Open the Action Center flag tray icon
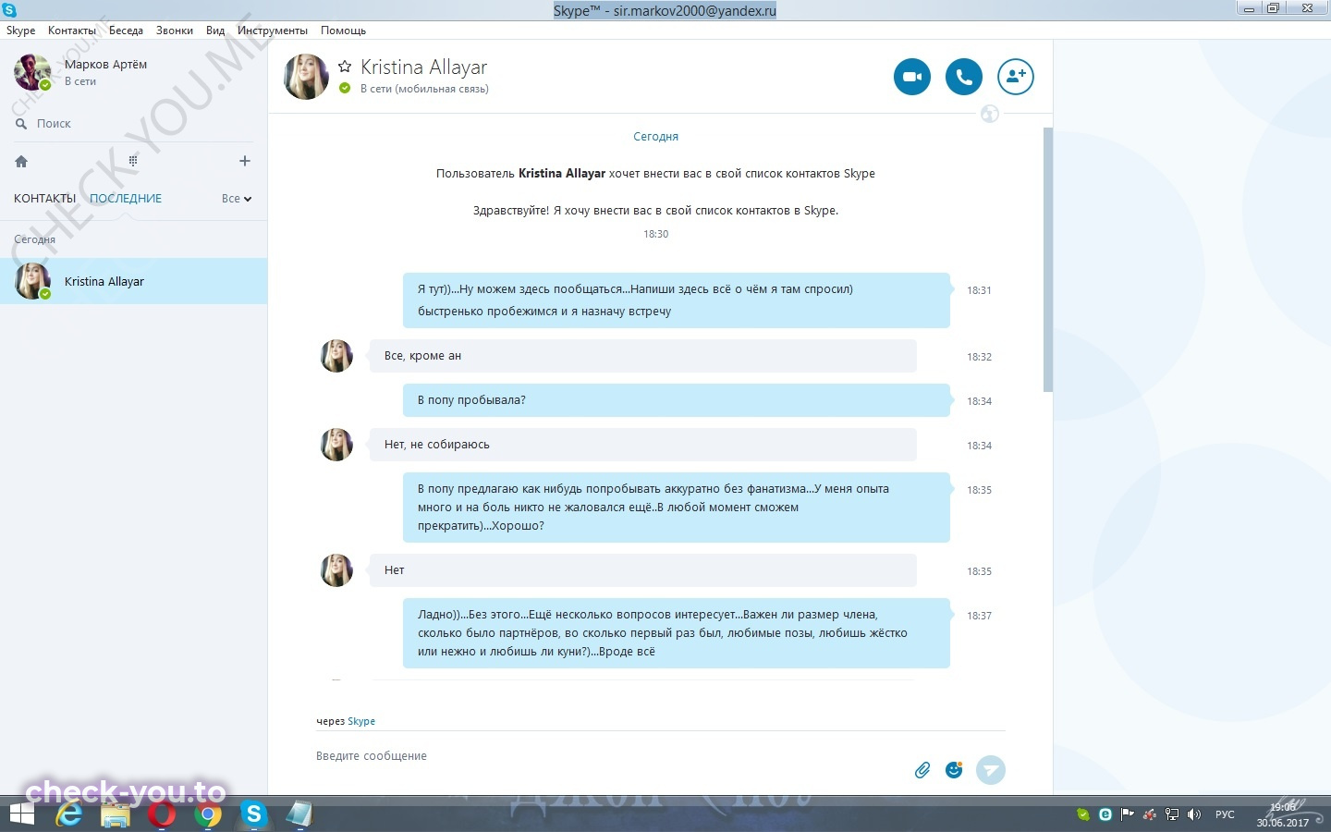Viewport: 1331px width, 832px height. (1127, 814)
